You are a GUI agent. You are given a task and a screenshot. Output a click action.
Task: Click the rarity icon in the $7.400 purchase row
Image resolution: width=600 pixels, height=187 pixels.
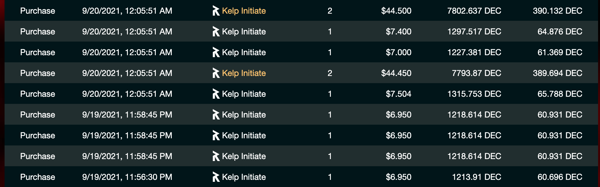click(216, 31)
